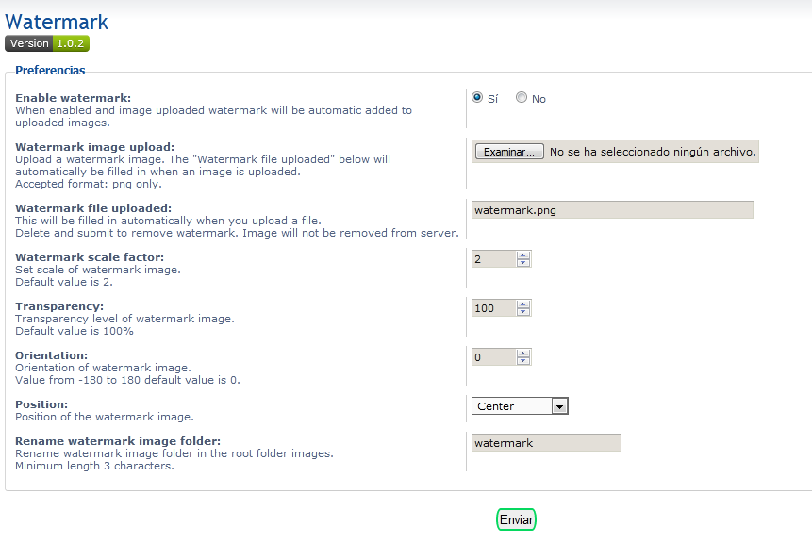Click the Watermark page title
This screenshot has width=812, height=543.
pyautogui.click(x=57, y=23)
